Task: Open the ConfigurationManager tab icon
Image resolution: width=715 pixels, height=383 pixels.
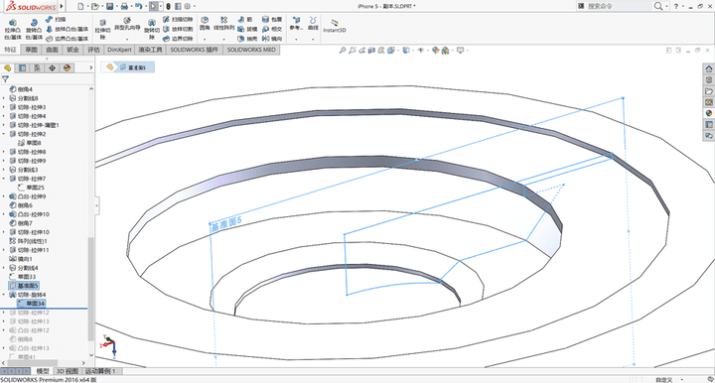Action: (37, 67)
